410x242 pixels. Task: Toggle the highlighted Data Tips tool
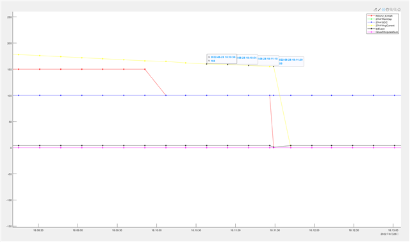pyautogui.click(x=383, y=10)
